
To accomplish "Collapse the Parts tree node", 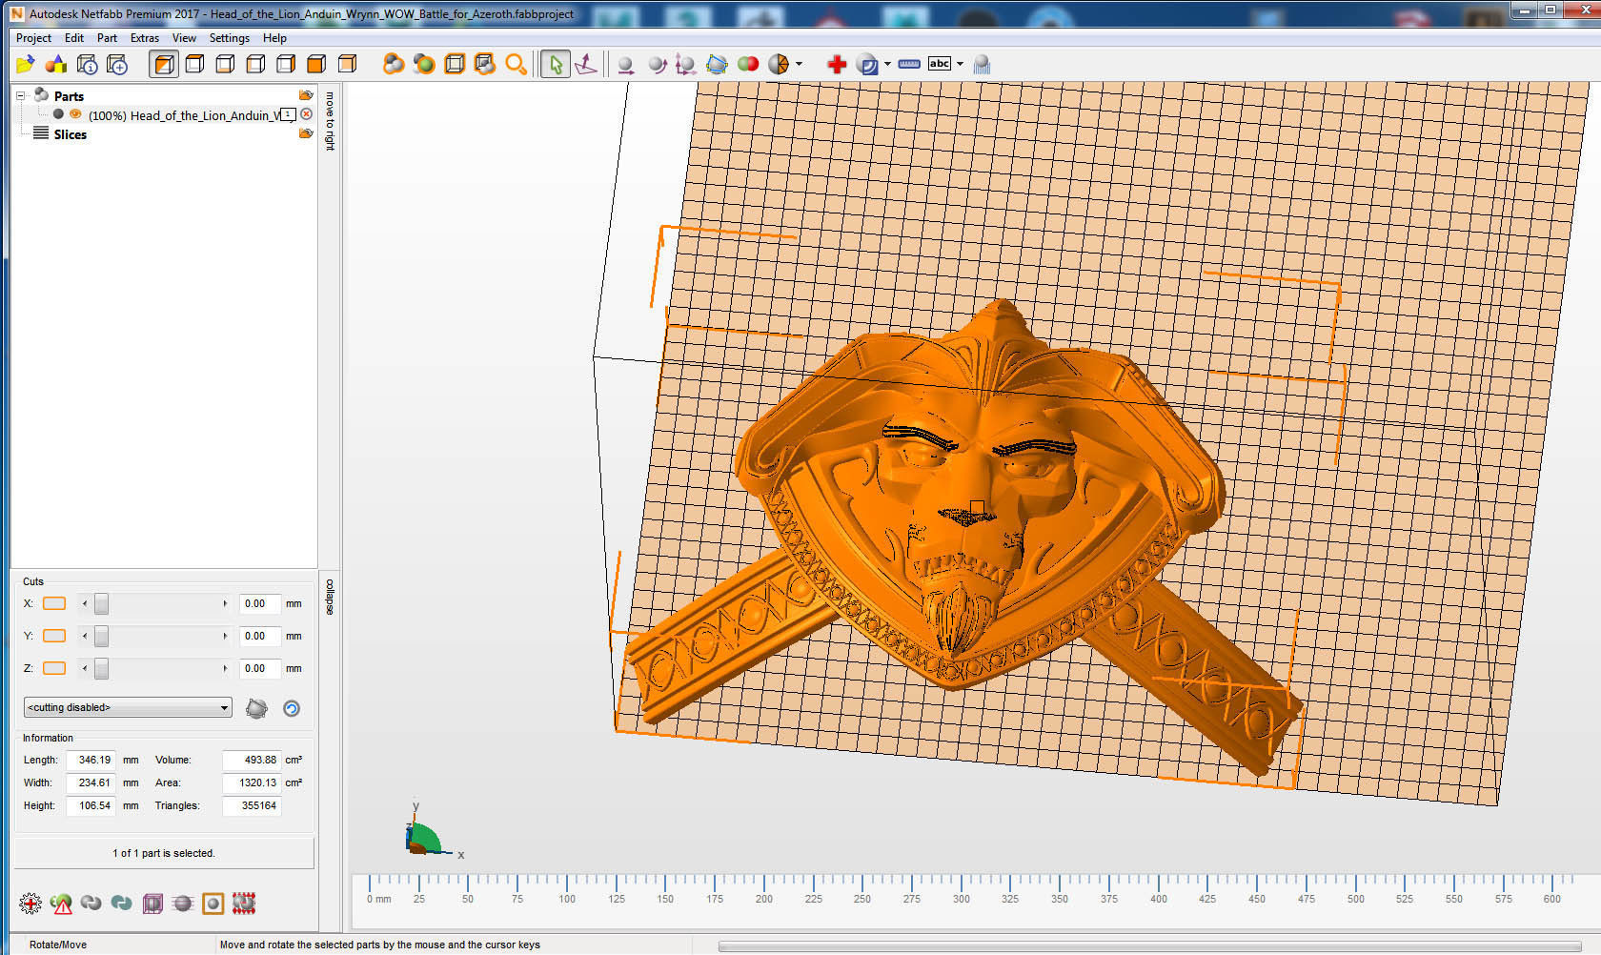I will coord(20,96).
